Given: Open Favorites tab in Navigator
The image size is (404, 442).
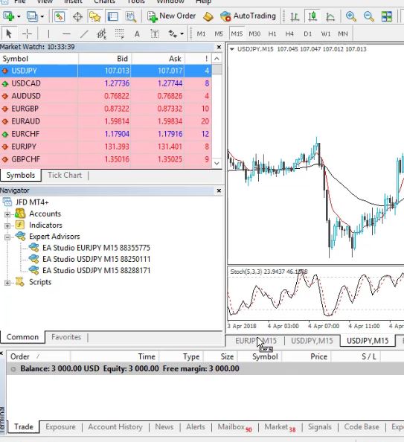Looking at the screenshot, I should click(x=66, y=337).
